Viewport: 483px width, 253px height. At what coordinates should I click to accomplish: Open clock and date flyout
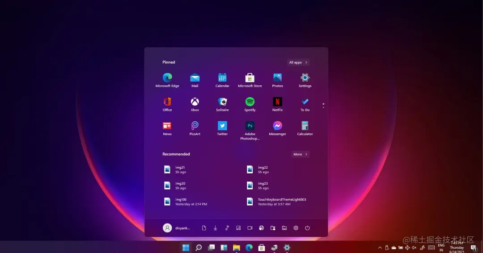pyautogui.click(x=457, y=248)
